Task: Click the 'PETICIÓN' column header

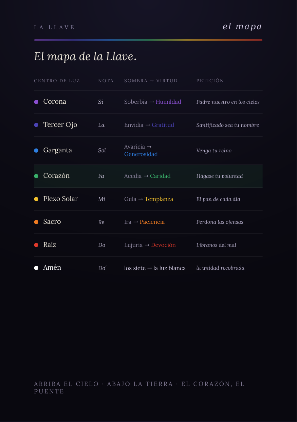Action: 210,81
